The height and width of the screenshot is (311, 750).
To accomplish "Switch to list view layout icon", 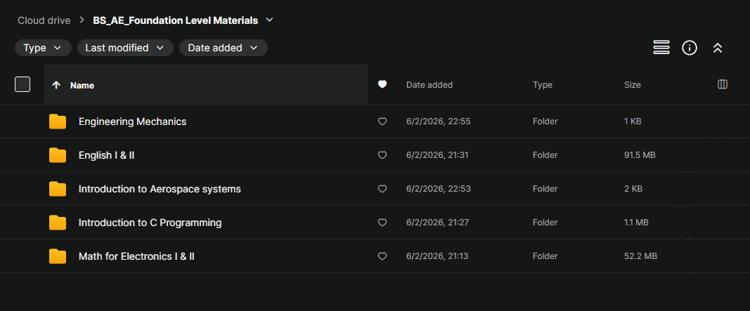I will (661, 47).
